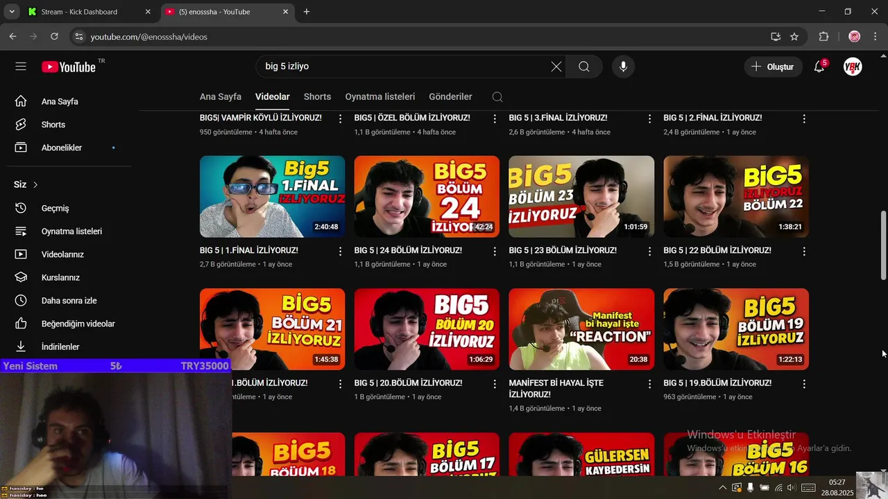Open title BIG 5 | 24 BÖLÜM İZLİYORUZ!

[x=408, y=250]
